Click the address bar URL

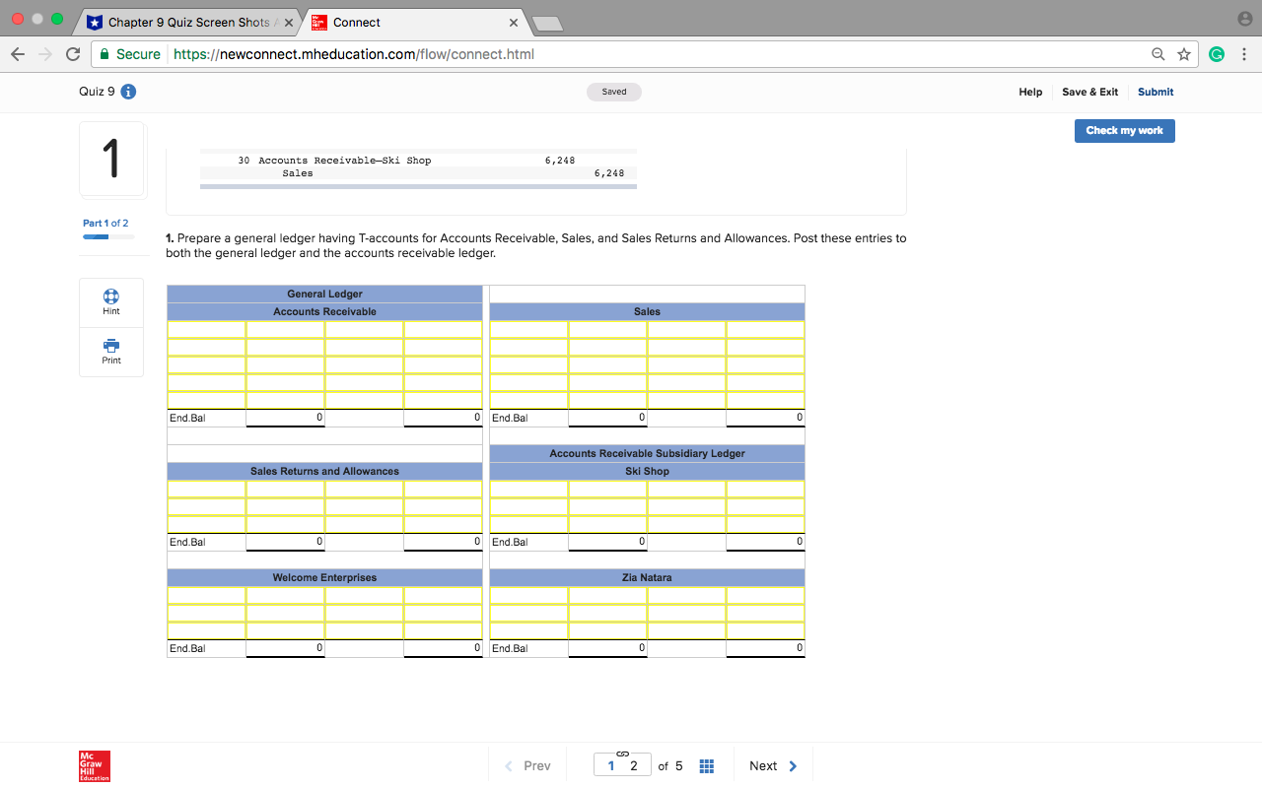point(354,54)
